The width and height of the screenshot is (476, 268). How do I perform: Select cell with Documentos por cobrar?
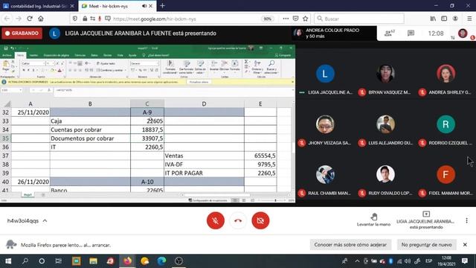coord(90,138)
